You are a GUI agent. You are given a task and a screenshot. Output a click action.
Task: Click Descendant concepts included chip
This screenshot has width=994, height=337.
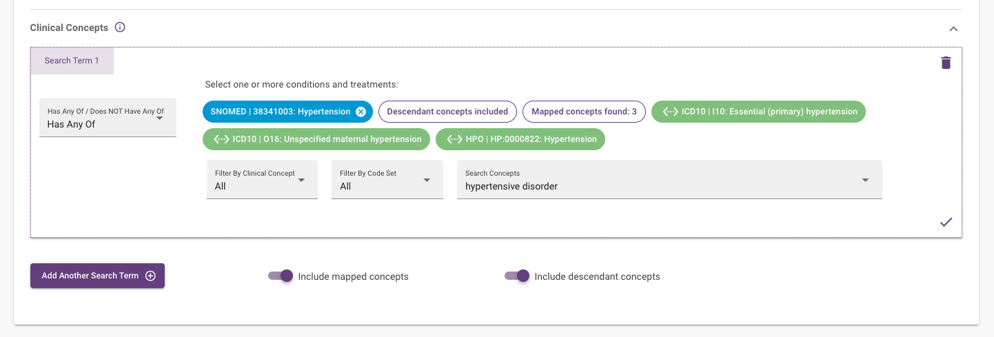click(447, 112)
